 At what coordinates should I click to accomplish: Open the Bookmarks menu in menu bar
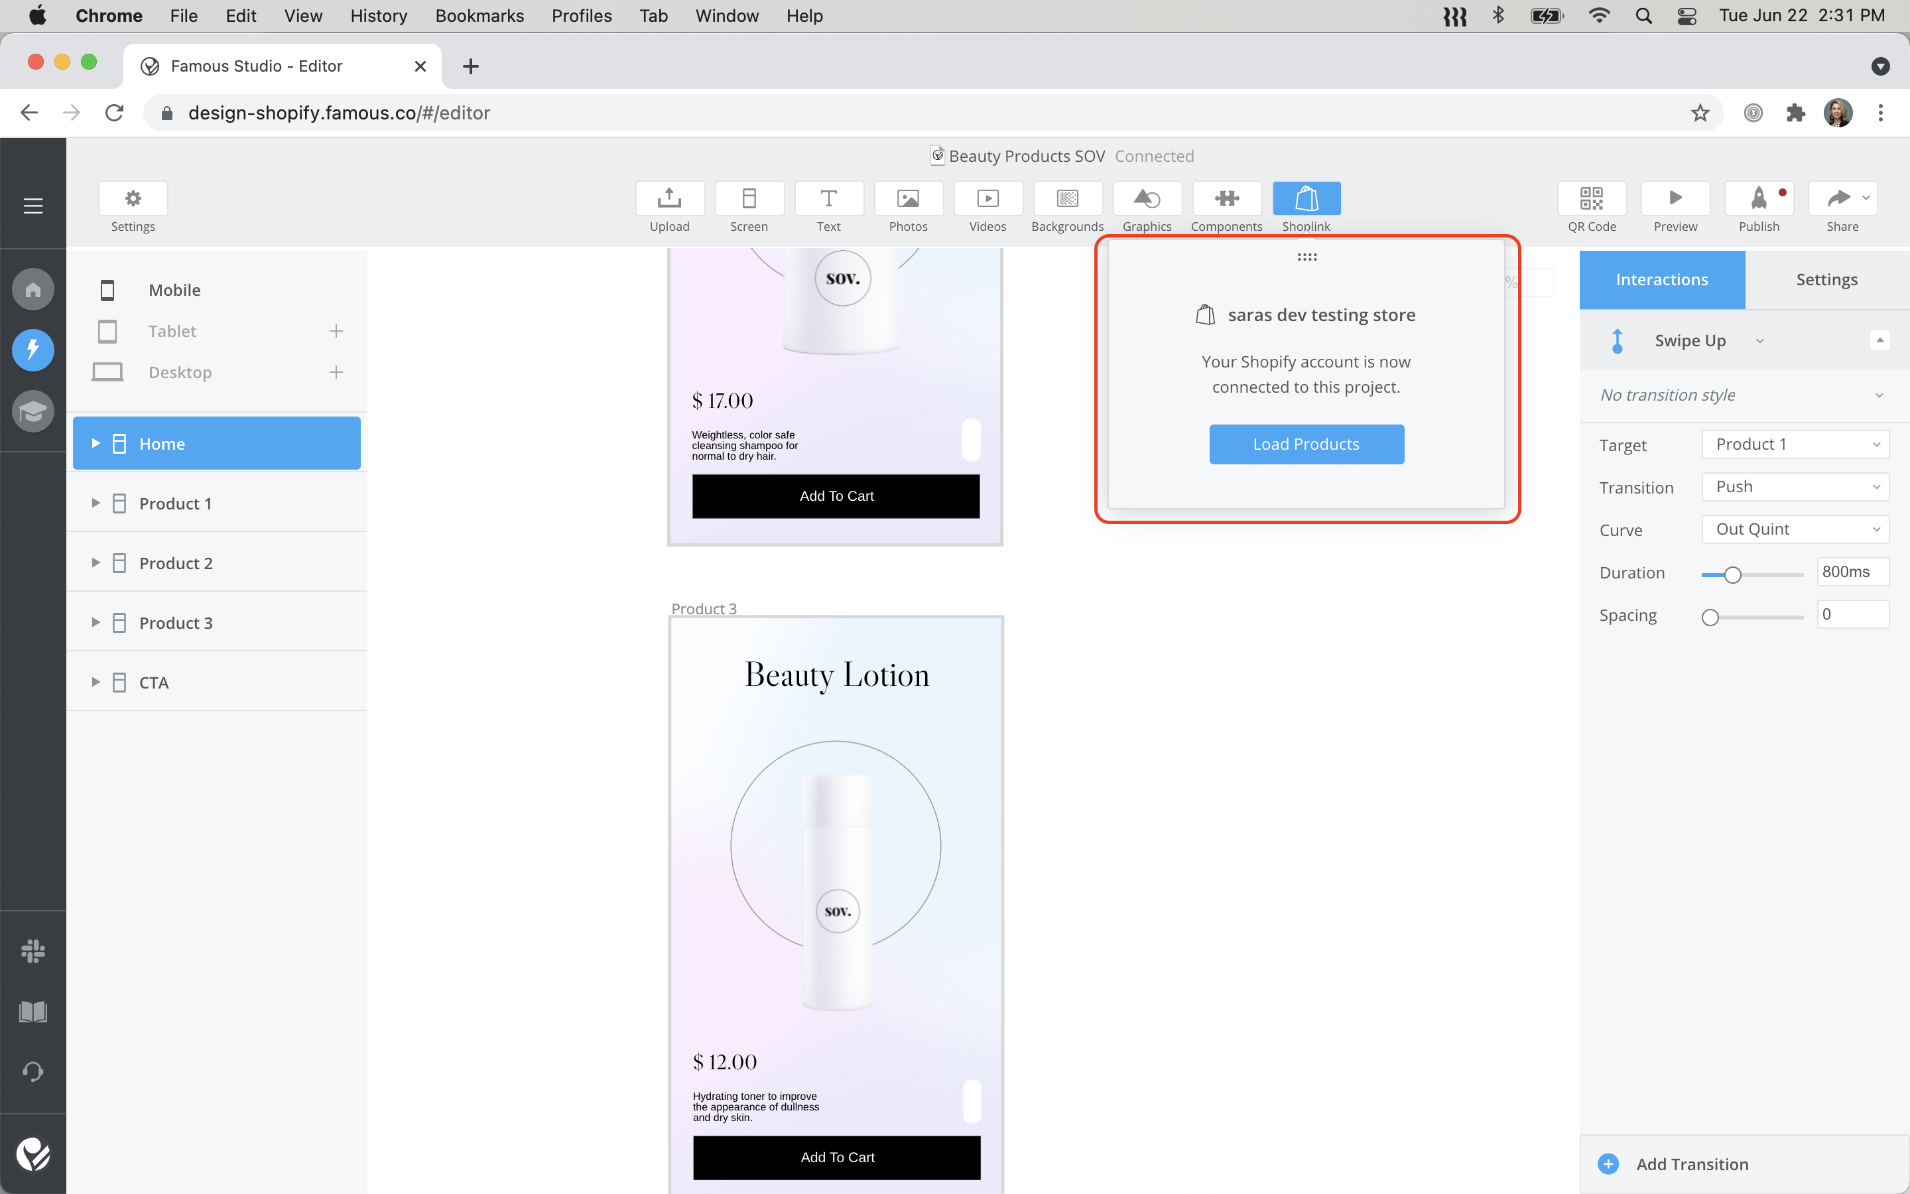[x=479, y=16]
